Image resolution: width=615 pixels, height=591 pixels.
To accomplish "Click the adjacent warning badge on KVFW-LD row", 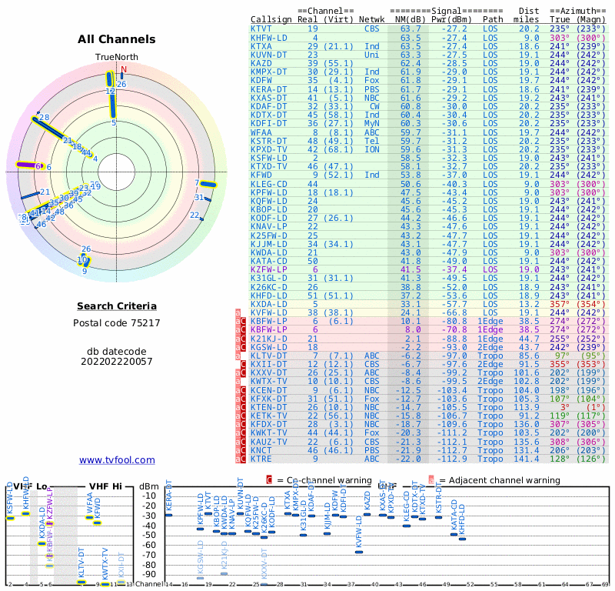I will click(x=238, y=313).
